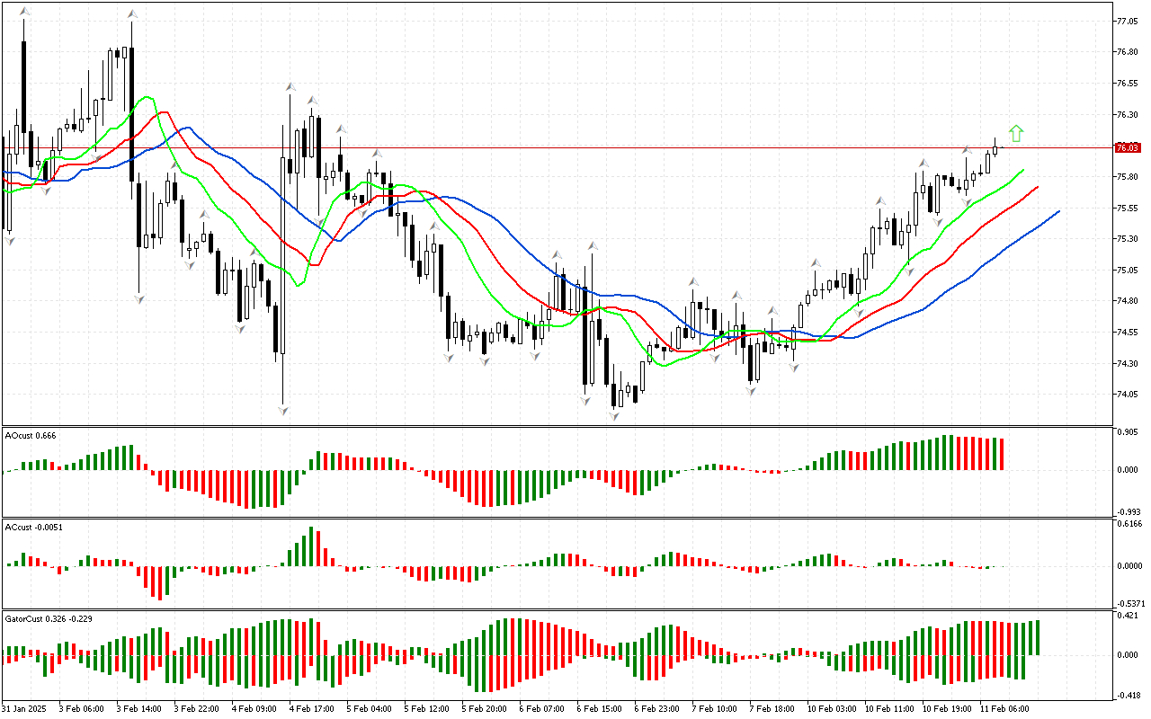Image resolution: width=1151 pixels, height=719 pixels.
Task: Click the 10 Feb 03:00 time label
Action: pyautogui.click(x=832, y=709)
